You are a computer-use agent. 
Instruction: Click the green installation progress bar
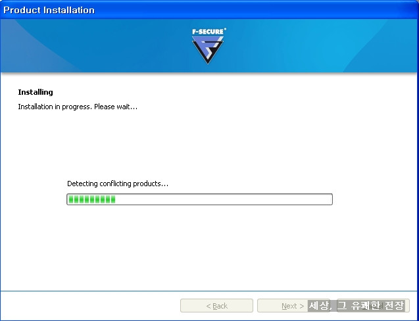pyautogui.click(x=199, y=199)
